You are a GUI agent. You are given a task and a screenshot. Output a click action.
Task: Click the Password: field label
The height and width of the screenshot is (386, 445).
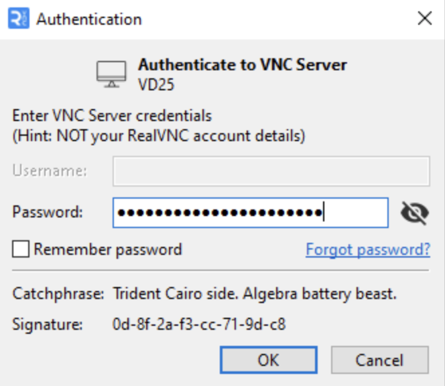[48, 212]
